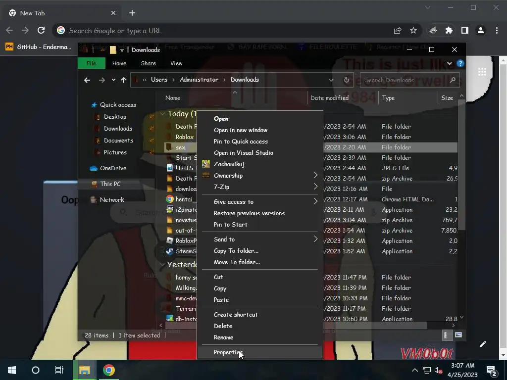Click the share icon in the Chrome address bar
507x380 pixels.
tap(398, 30)
